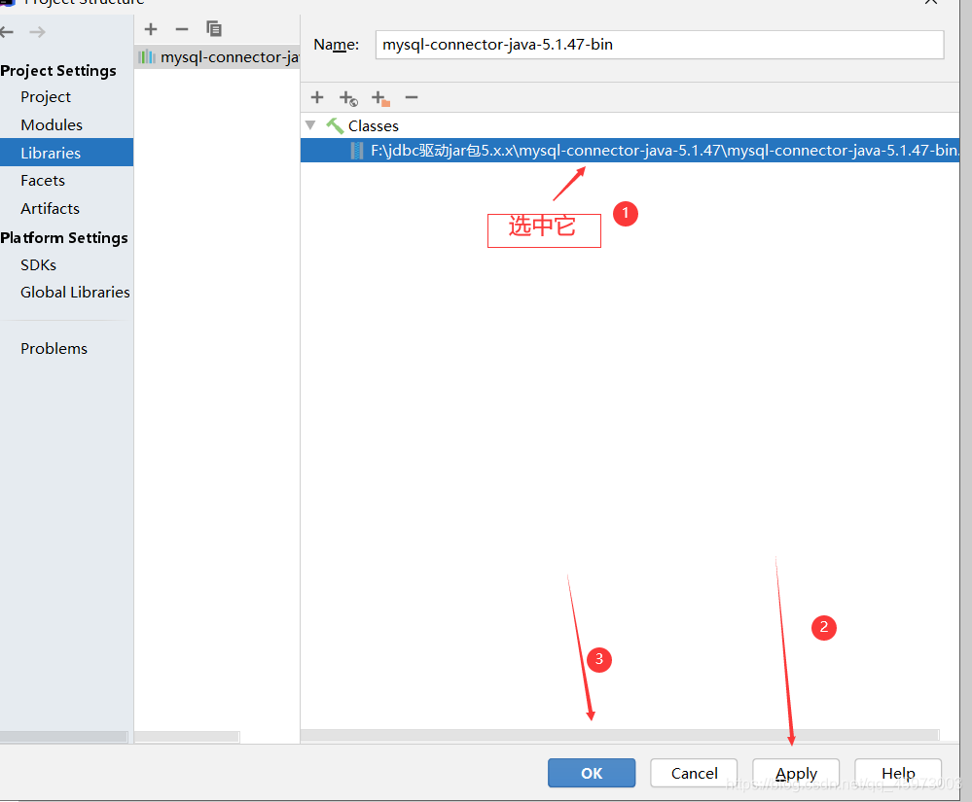Open Project settings page
The height and width of the screenshot is (802, 972).
pyautogui.click(x=46, y=97)
